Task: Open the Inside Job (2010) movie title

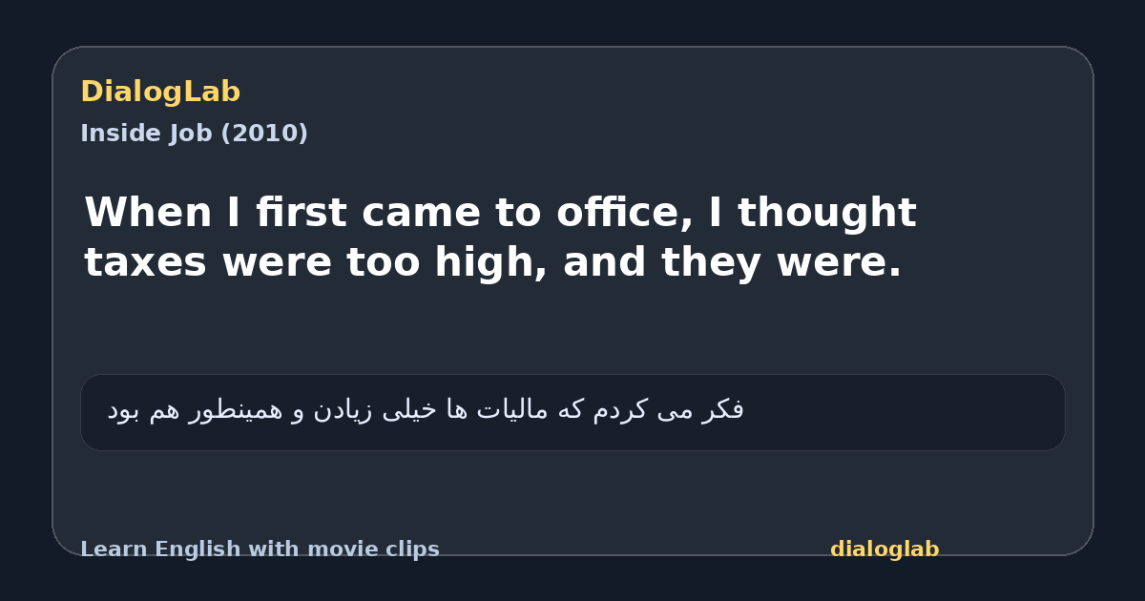Action: tap(194, 134)
